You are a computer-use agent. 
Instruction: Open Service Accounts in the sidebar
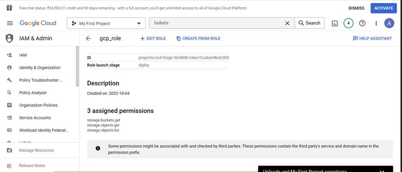click(x=35, y=118)
